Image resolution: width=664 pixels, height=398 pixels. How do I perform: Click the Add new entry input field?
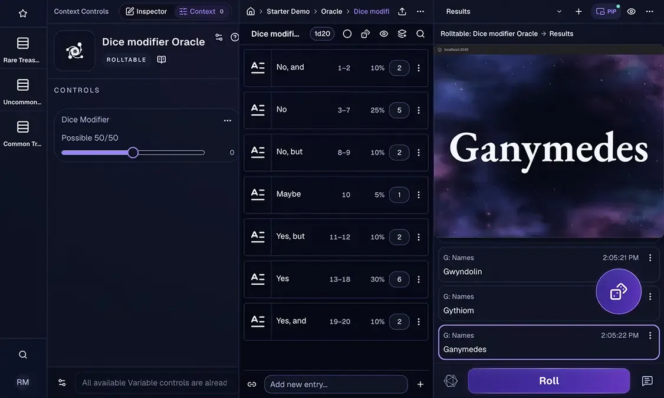tap(336, 384)
